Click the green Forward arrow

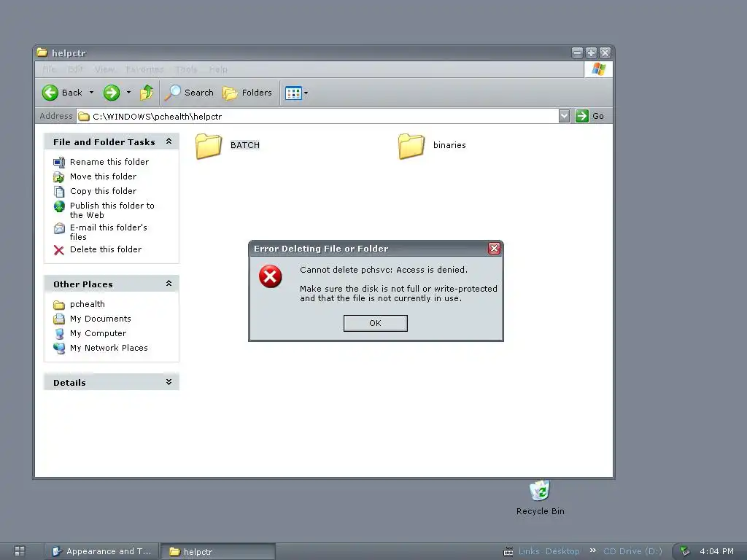tap(112, 93)
